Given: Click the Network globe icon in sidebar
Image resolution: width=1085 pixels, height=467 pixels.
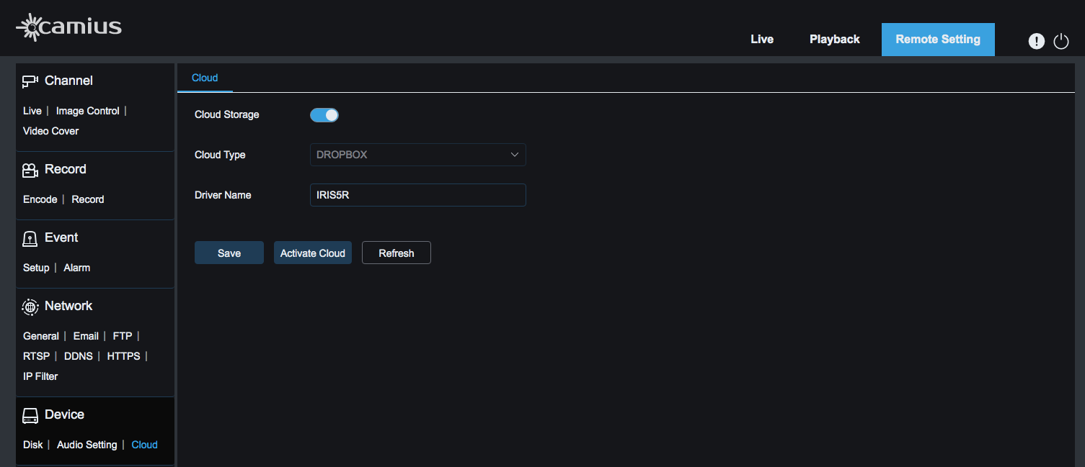Looking at the screenshot, I should click(30, 307).
